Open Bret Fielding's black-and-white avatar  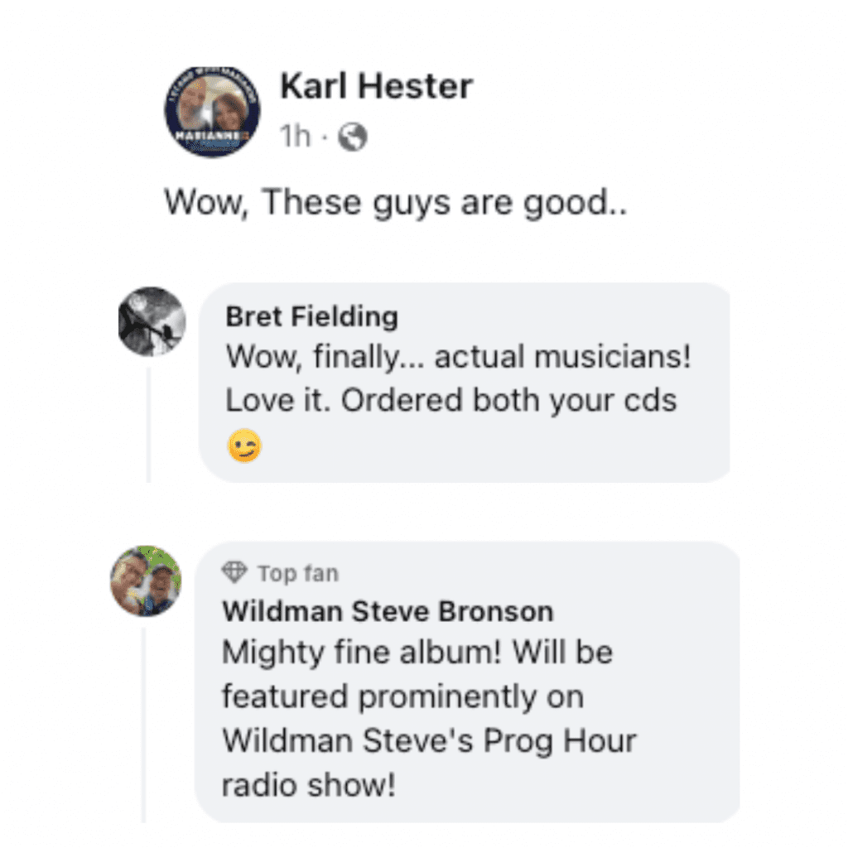coord(152,321)
